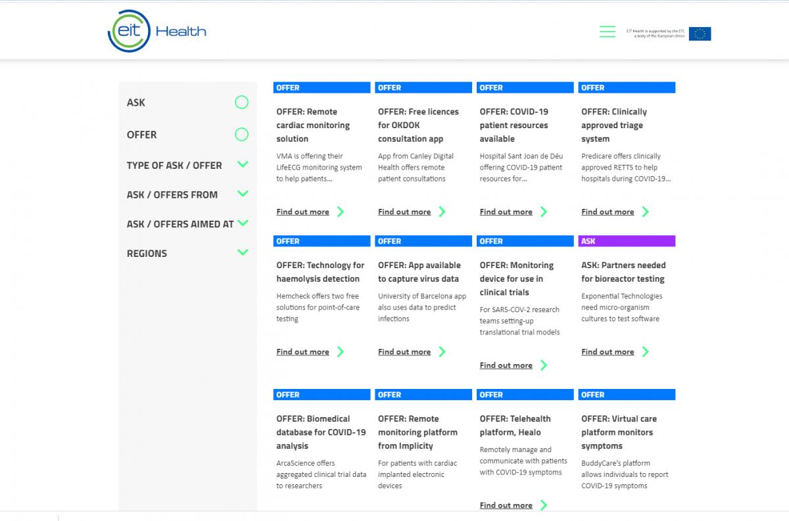Expand the TYPE OF ASK / OFFER filter
The height and width of the screenshot is (521, 789).
243,164
